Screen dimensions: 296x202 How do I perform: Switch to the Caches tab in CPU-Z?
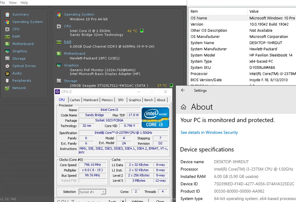pos(75,100)
